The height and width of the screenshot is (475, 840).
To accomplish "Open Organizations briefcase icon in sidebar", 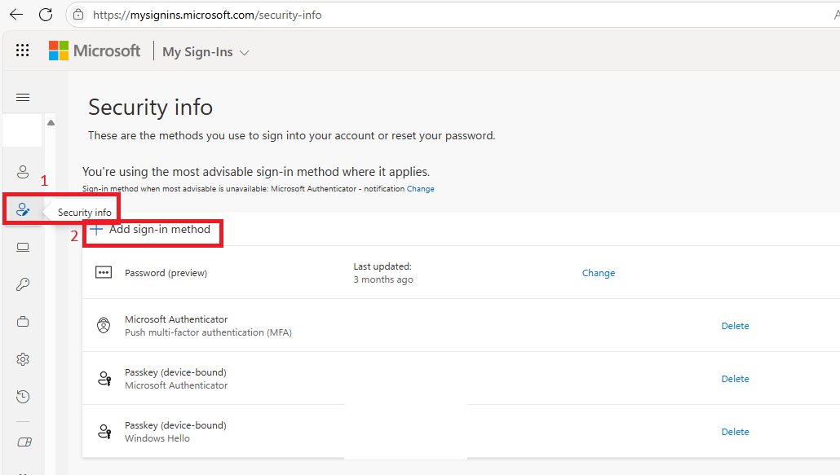I will pos(23,322).
